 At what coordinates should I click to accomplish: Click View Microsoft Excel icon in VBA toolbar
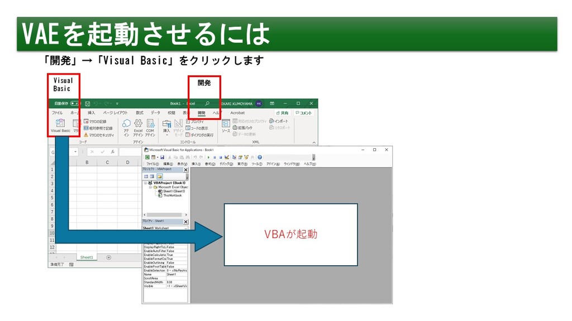(147, 157)
